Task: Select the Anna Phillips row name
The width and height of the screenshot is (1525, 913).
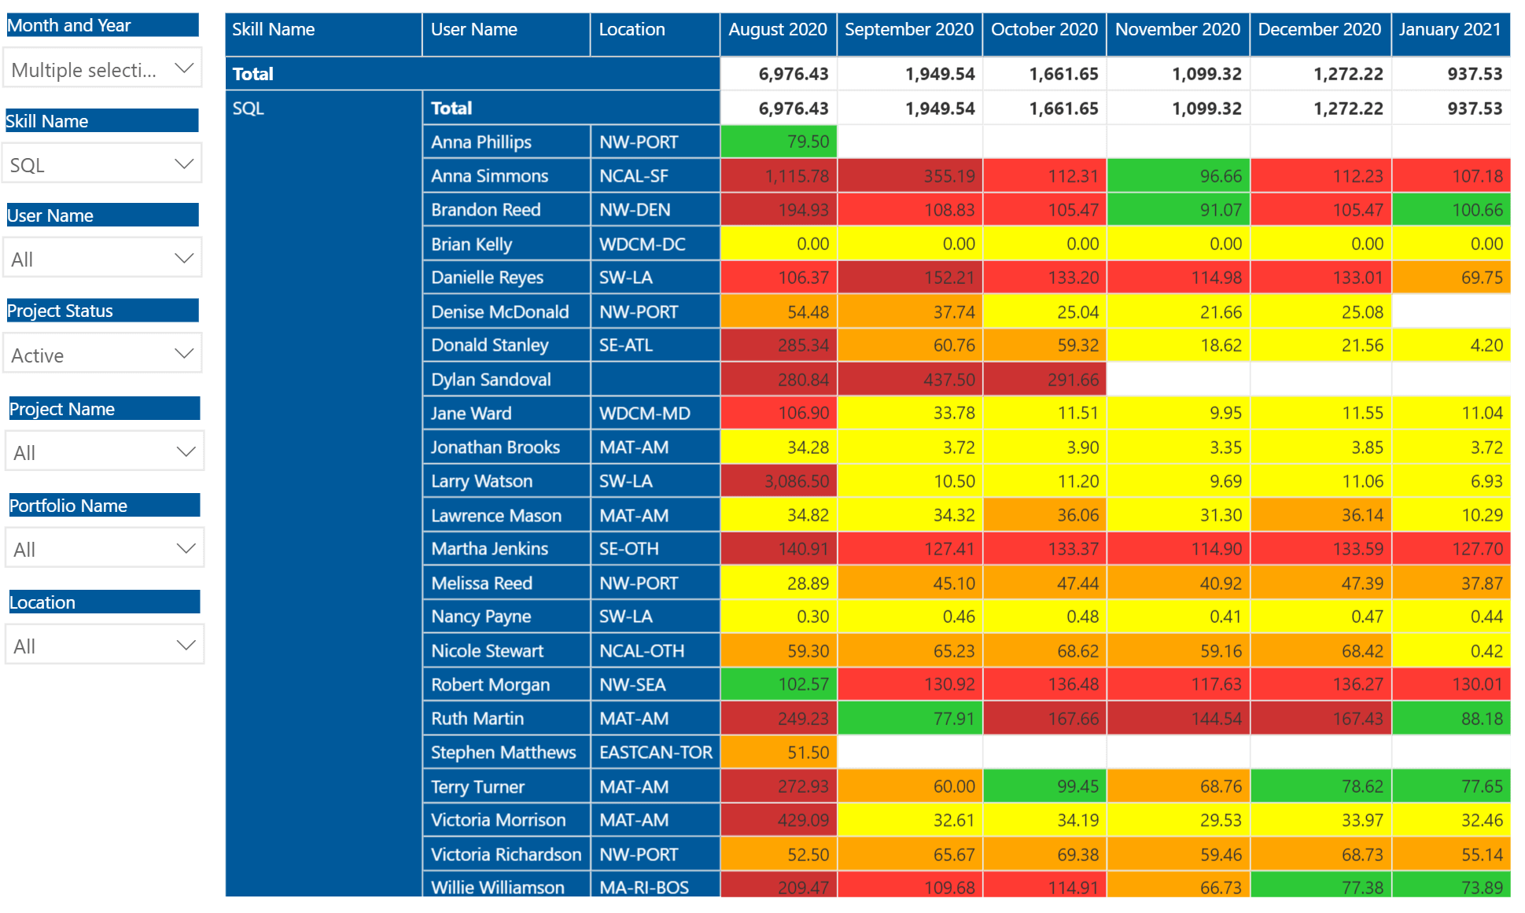Action: (481, 142)
